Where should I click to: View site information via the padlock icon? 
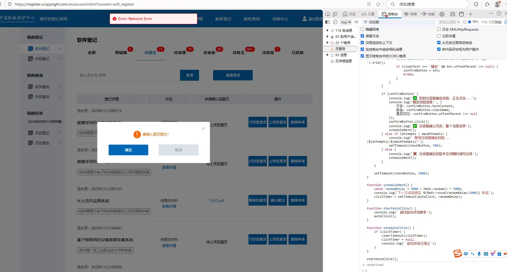click(x=10, y=4)
